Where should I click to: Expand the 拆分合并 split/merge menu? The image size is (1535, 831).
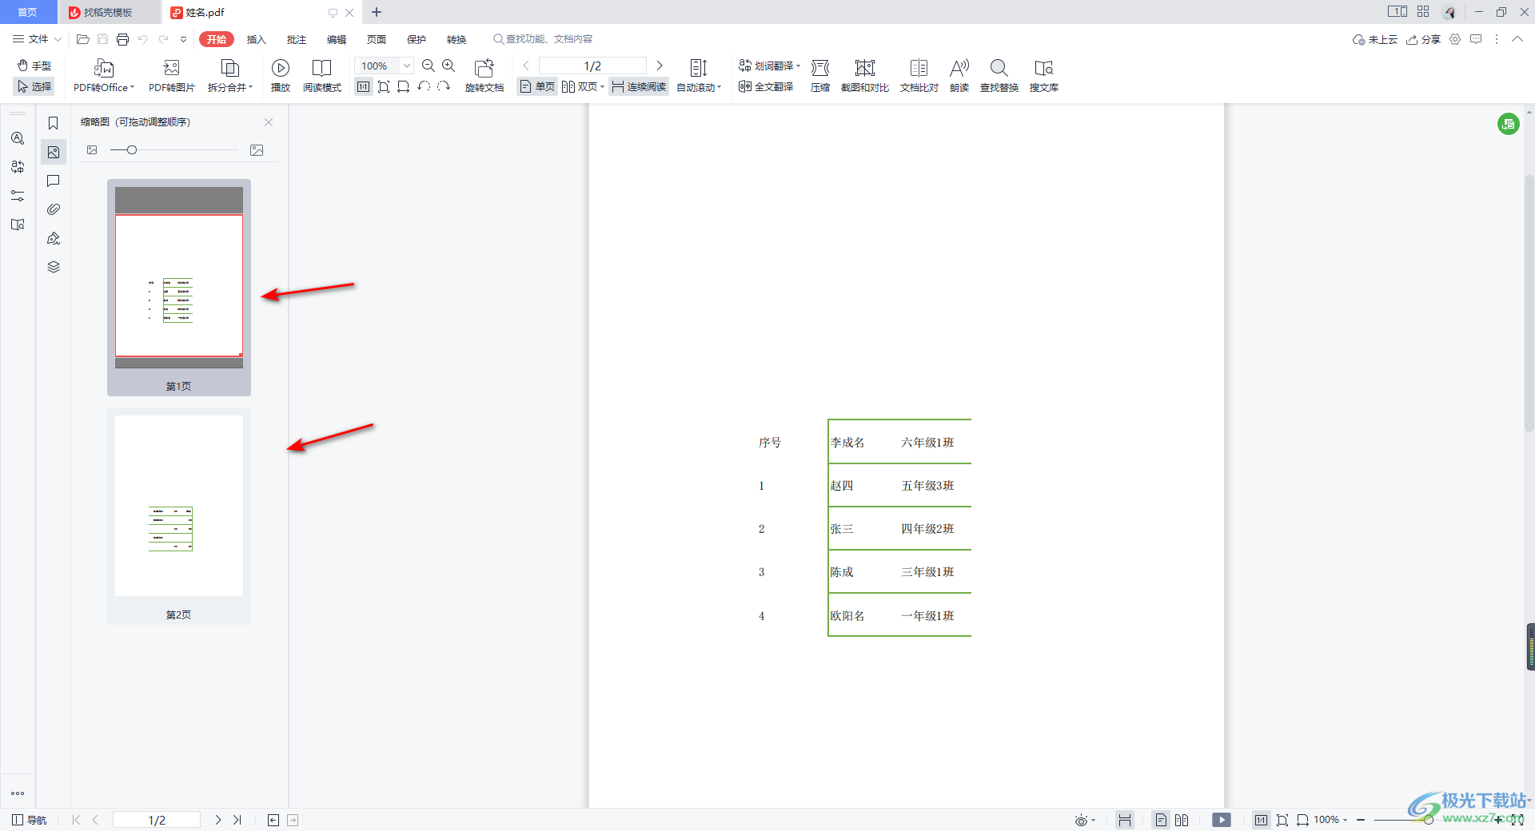coord(230,76)
